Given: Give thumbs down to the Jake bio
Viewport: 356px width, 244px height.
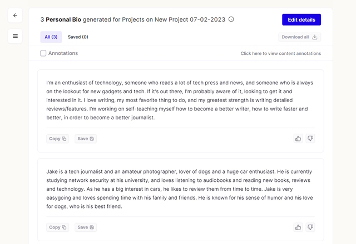Looking at the screenshot, I should point(310,227).
